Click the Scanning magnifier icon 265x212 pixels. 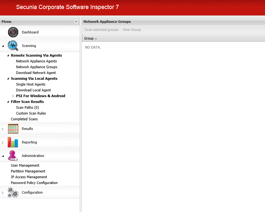tap(13, 45)
